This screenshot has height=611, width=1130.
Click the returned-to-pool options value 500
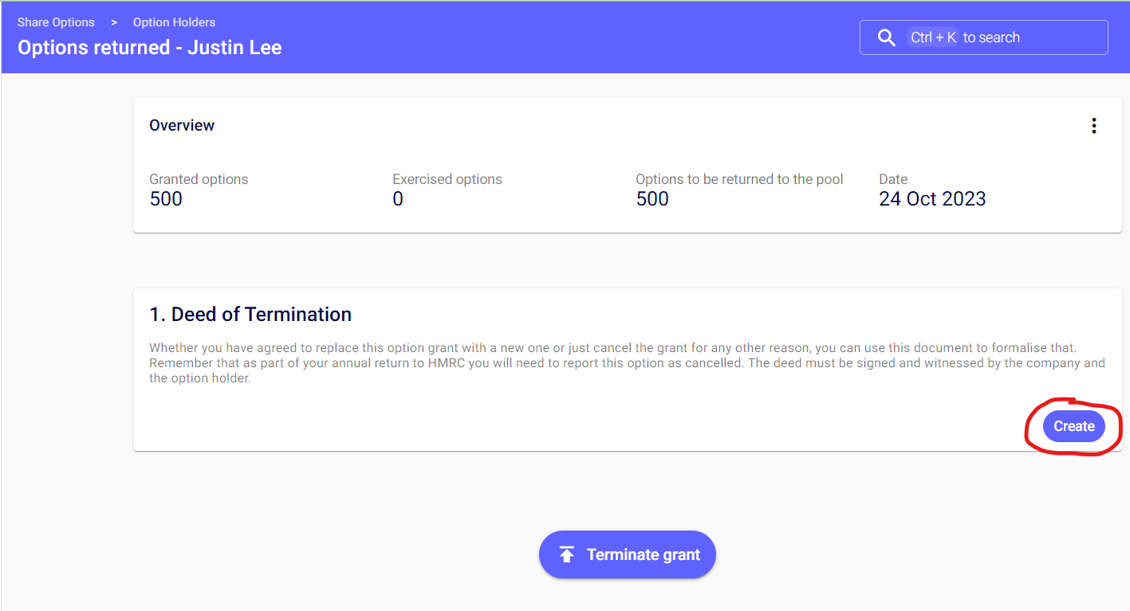point(652,199)
